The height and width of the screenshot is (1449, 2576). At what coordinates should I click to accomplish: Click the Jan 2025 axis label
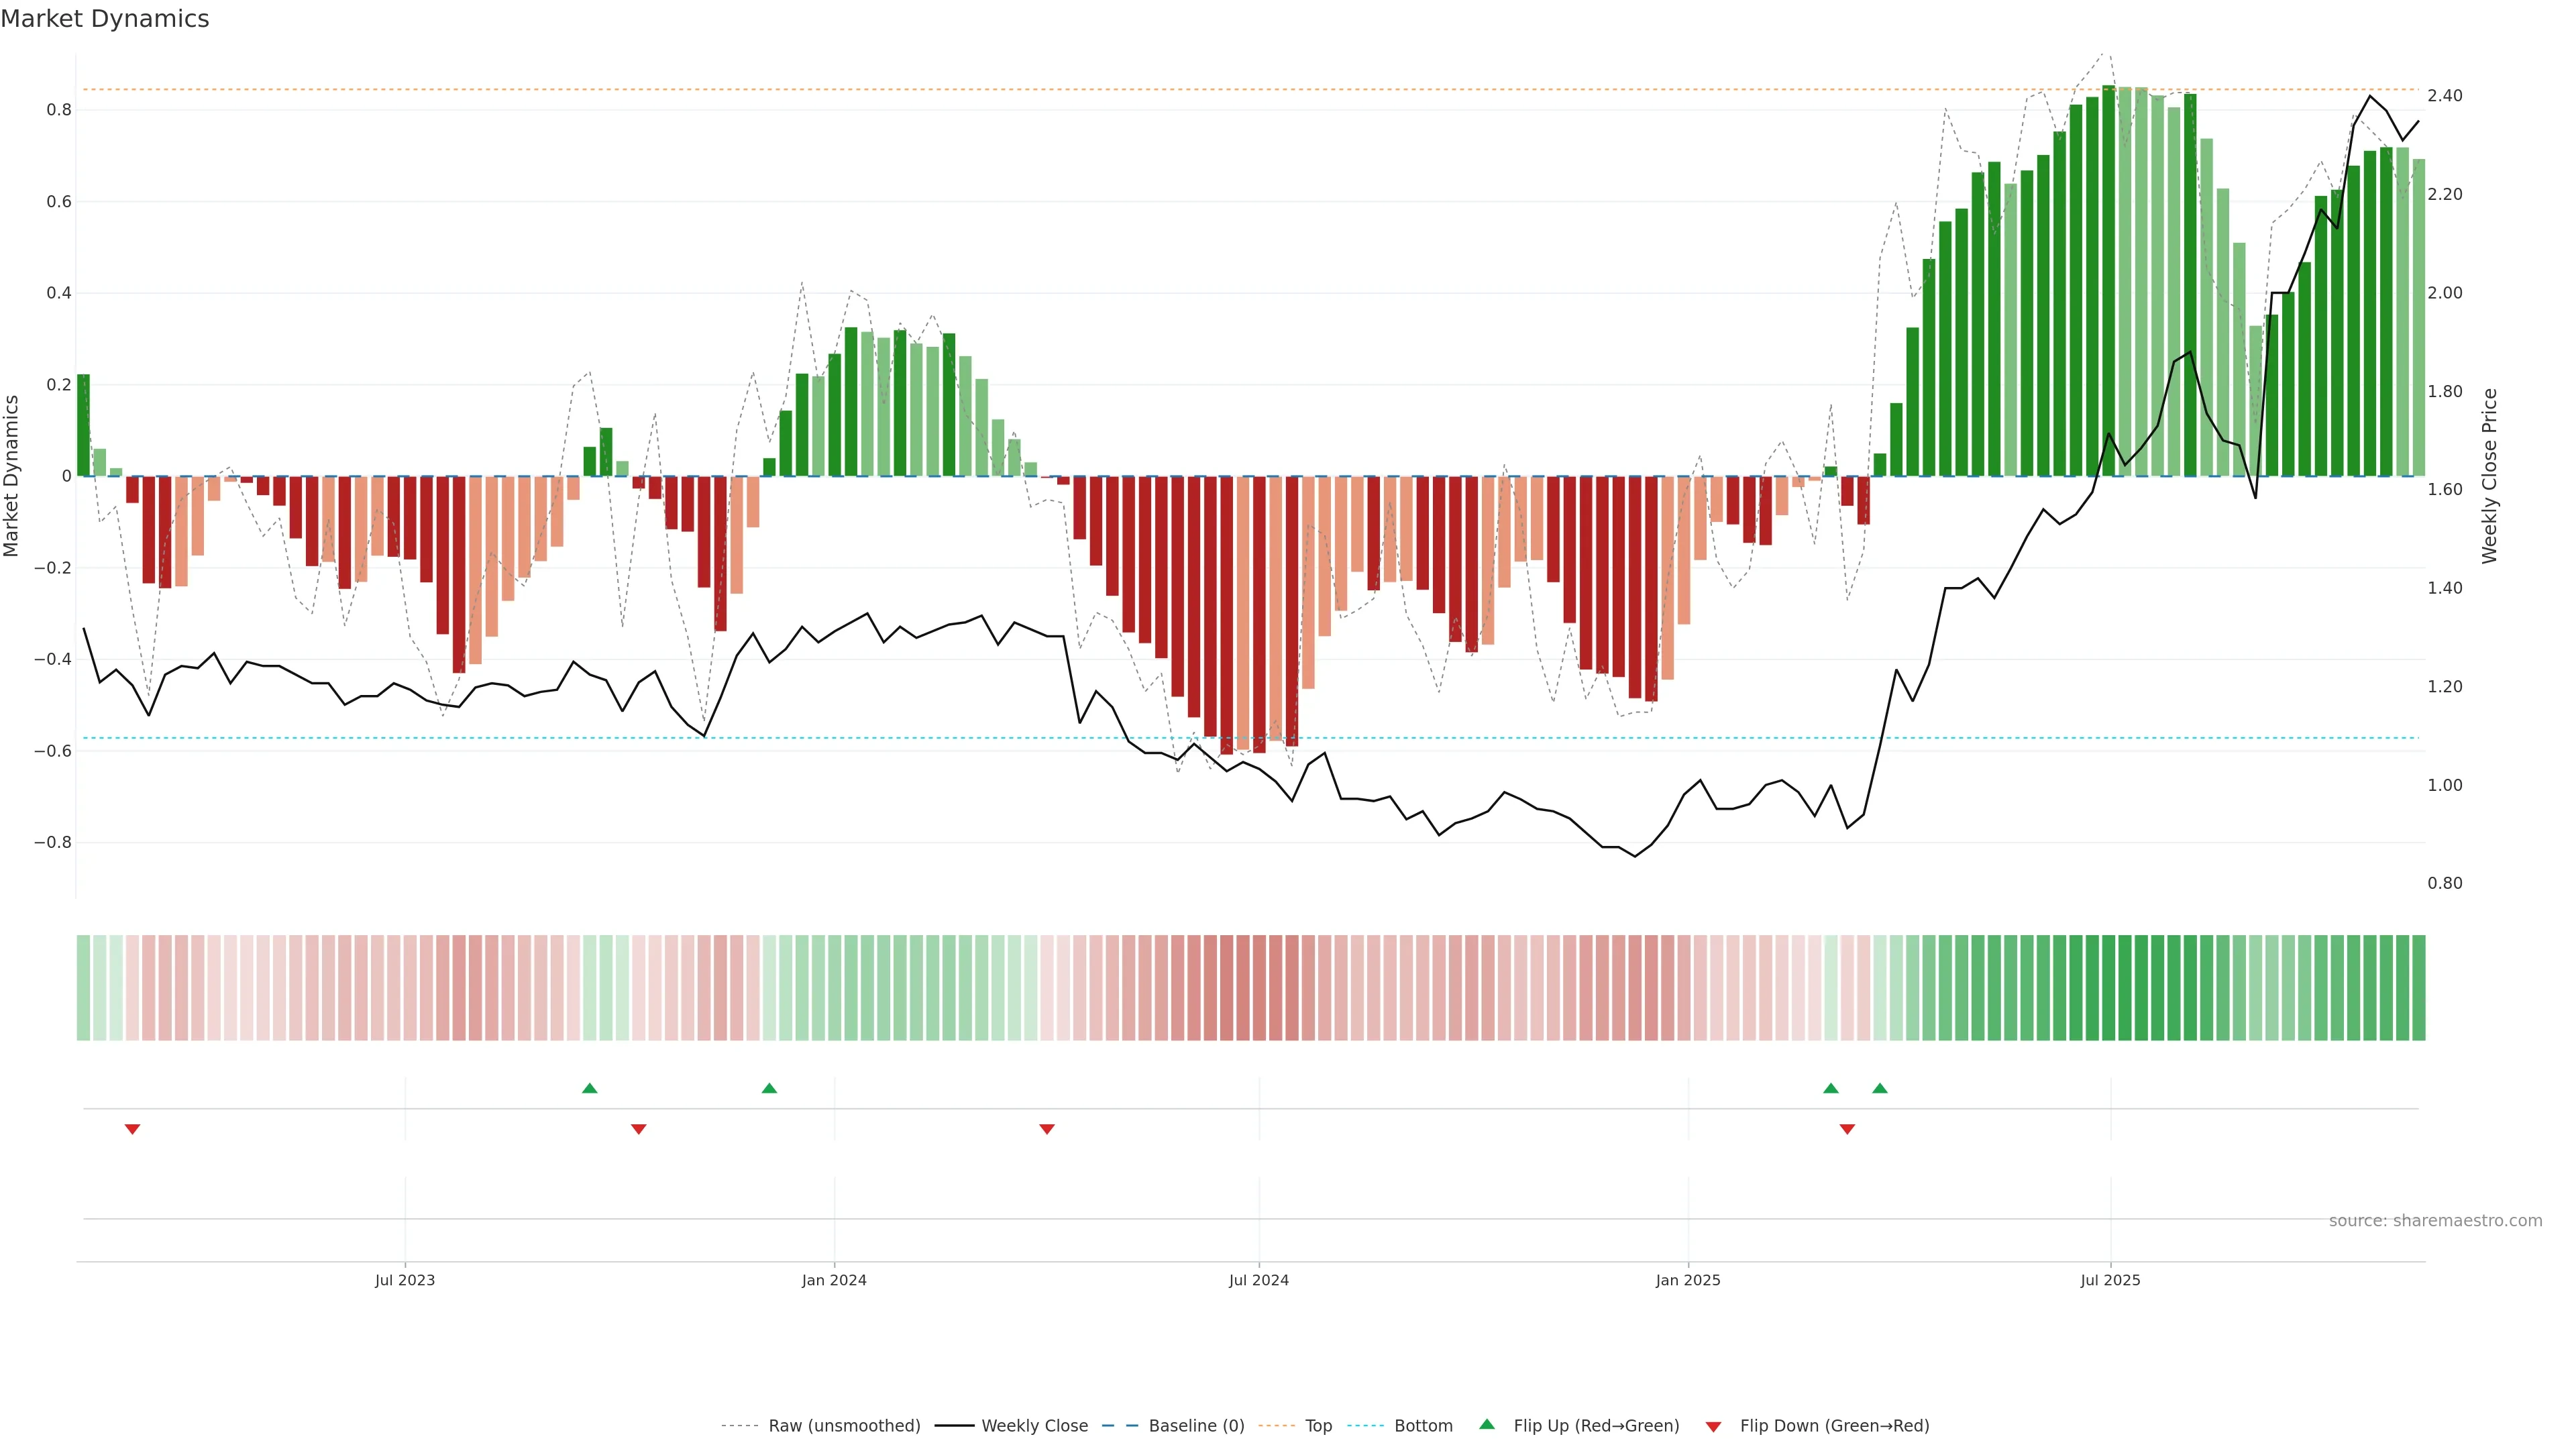pyautogui.click(x=1688, y=1280)
